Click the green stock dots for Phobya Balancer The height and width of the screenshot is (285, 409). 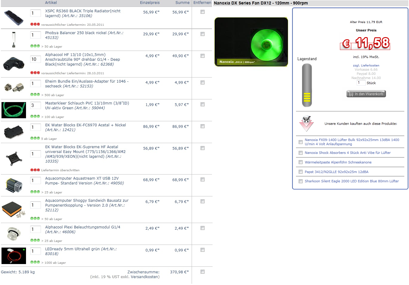click(x=35, y=46)
